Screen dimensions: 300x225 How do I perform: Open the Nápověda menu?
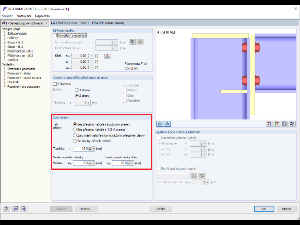click(42, 16)
